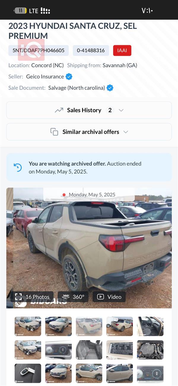Image resolution: width=178 pixels, height=386 pixels.
Task: Expand Similar archival offers chevron
Action: [x=126, y=132]
